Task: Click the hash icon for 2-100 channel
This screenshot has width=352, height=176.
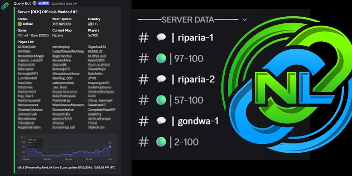Action: (x=143, y=142)
